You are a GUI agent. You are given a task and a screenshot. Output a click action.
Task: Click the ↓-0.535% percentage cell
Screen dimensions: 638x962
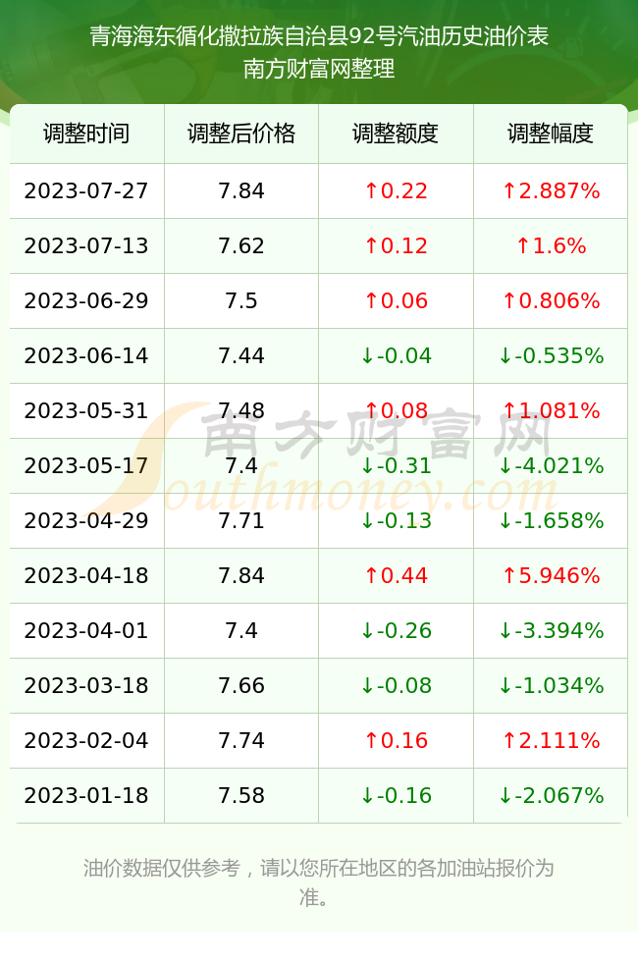click(551, 355)
